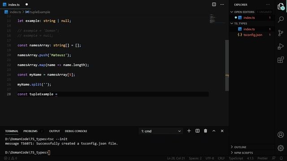The height and width of the screenshot is (161, 287).
Task: Click TypeScript version 4.1.5 in status bar
Action: tap(250, 158)
